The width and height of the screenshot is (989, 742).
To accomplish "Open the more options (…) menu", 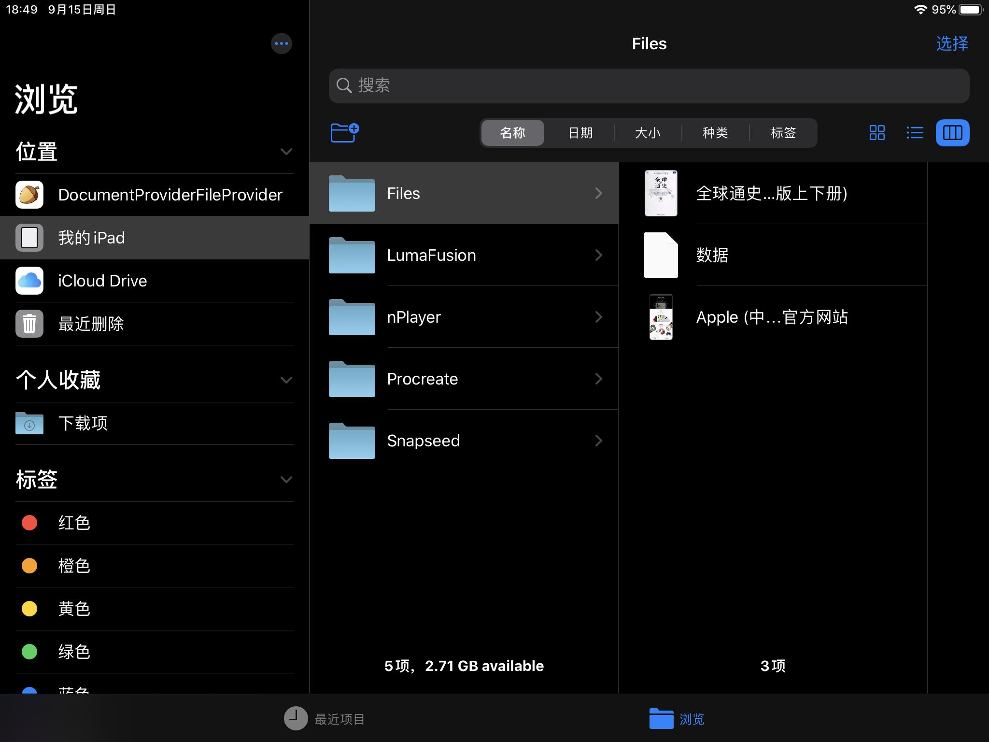I will [x=282, y=43].
